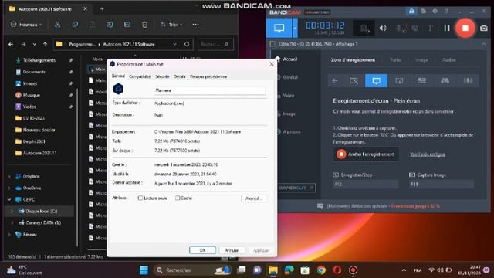Toggle the Enregistrer/Stop hotkey checkbox
Screen dimensions: 494x278
336,175
